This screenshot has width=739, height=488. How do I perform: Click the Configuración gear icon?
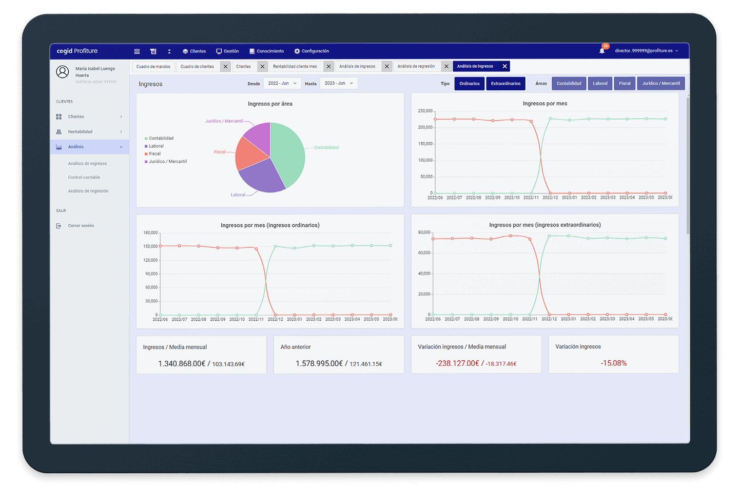(297, 51)
